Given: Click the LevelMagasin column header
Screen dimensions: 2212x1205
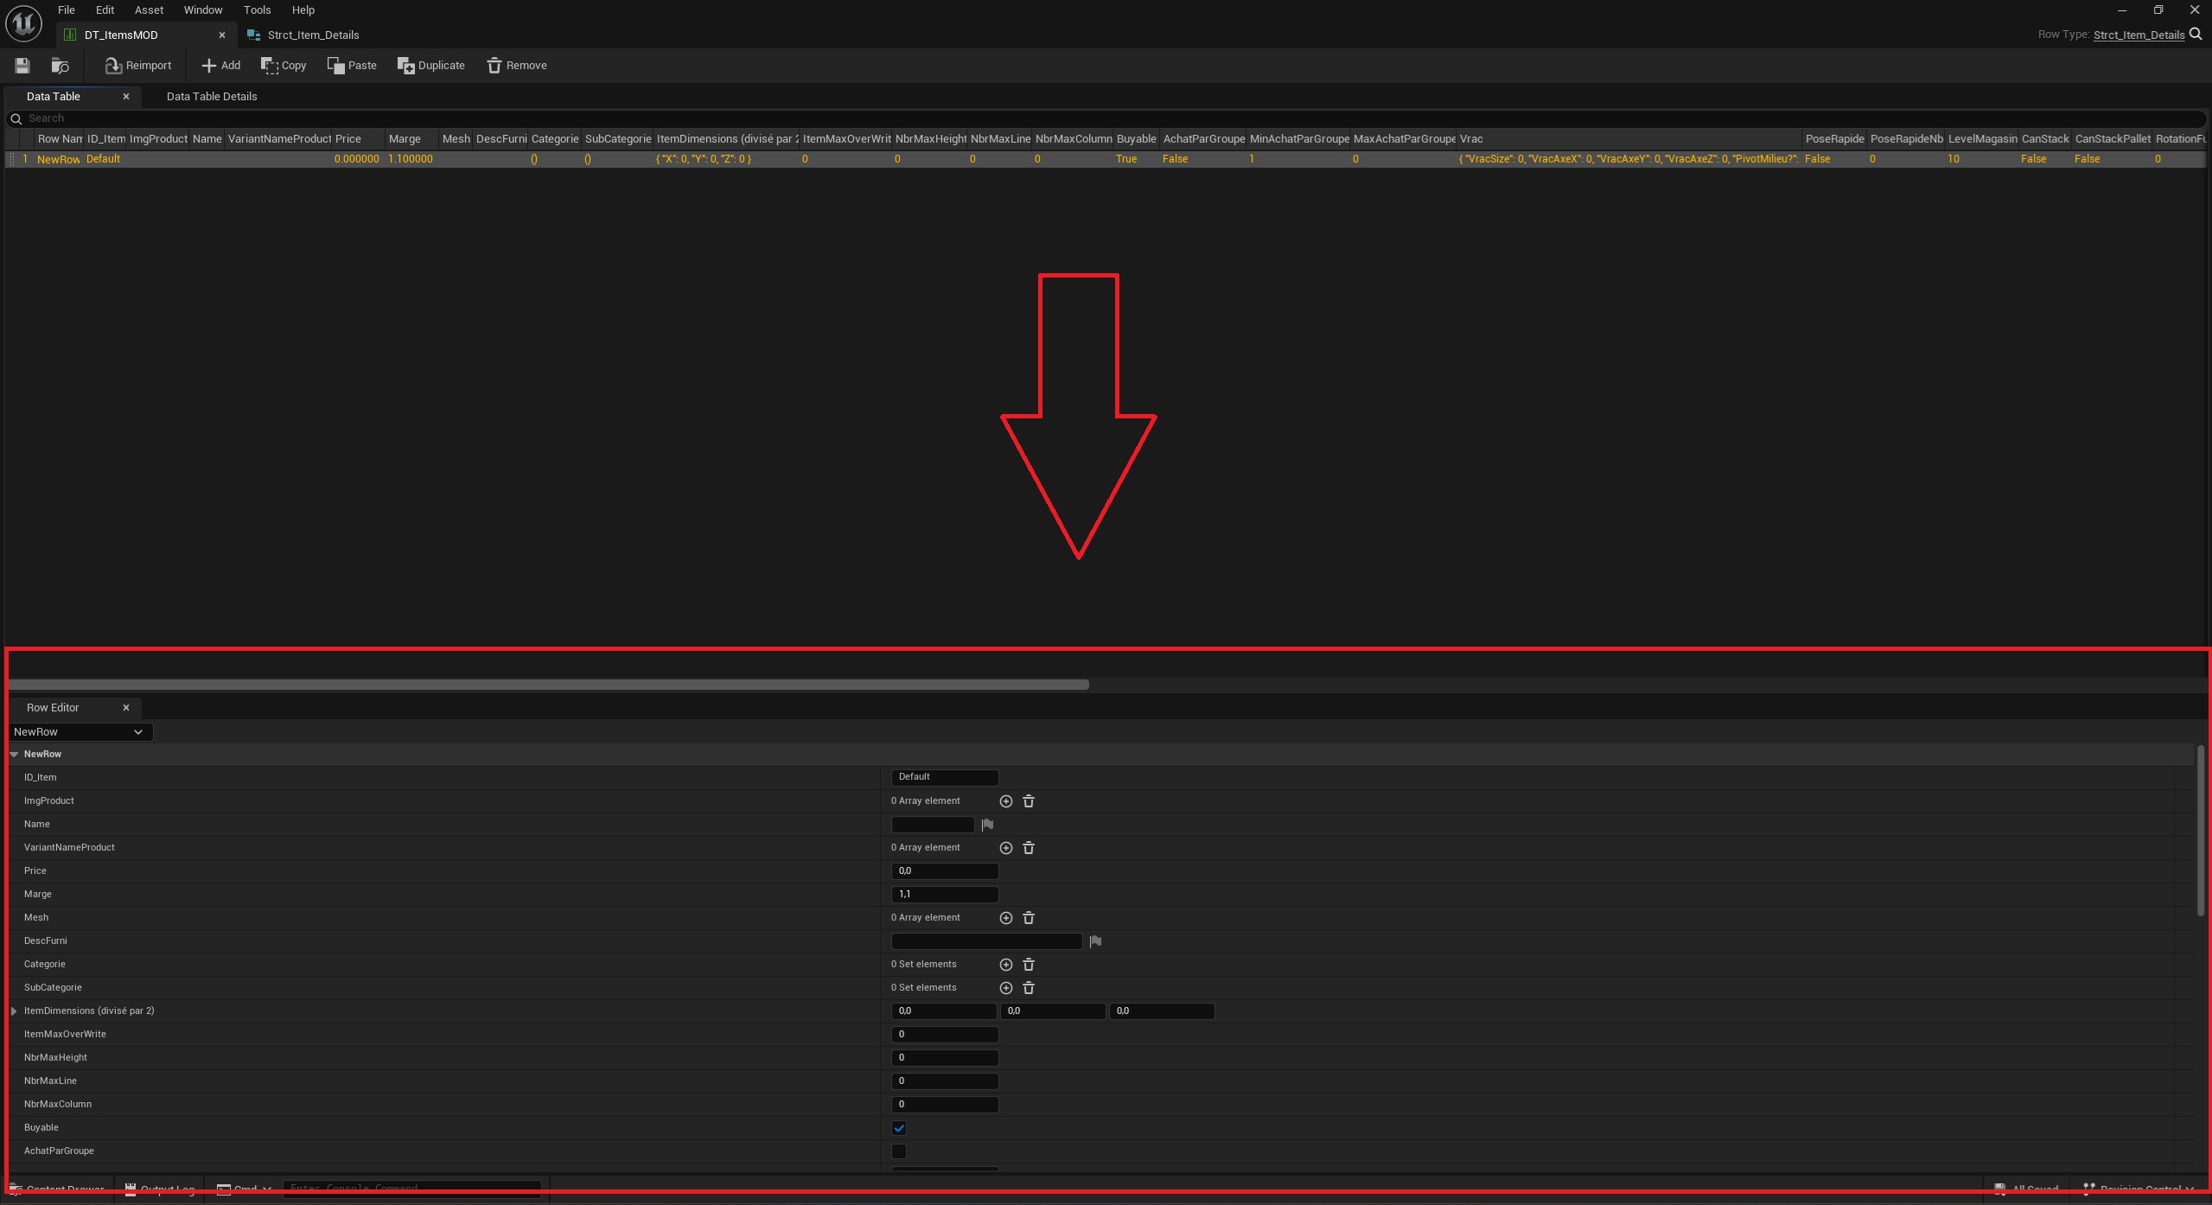Looking at the screenshot, I should [1982, 139].
